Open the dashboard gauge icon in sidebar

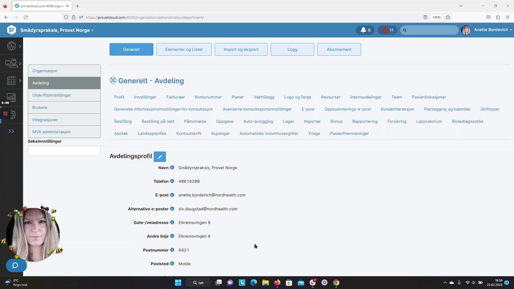11,46
